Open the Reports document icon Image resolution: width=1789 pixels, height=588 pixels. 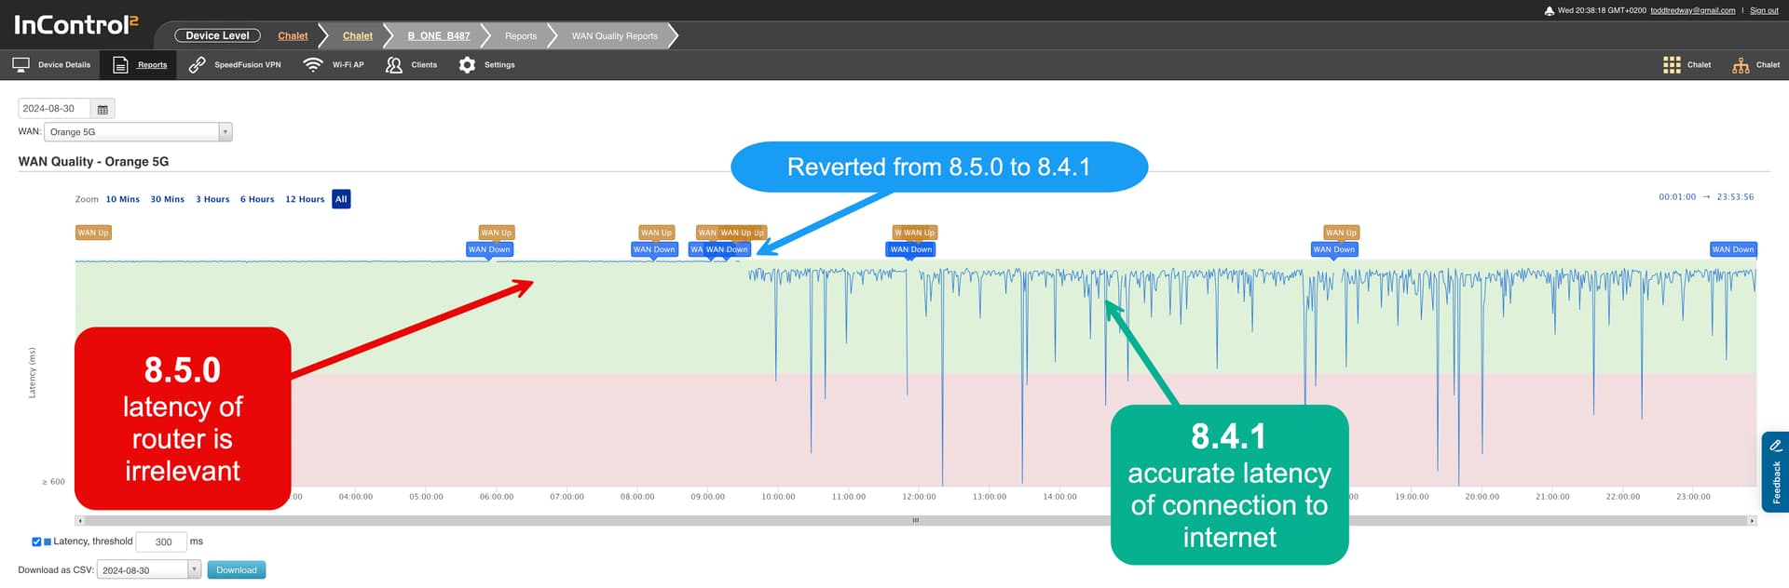[x=120, y=65]
